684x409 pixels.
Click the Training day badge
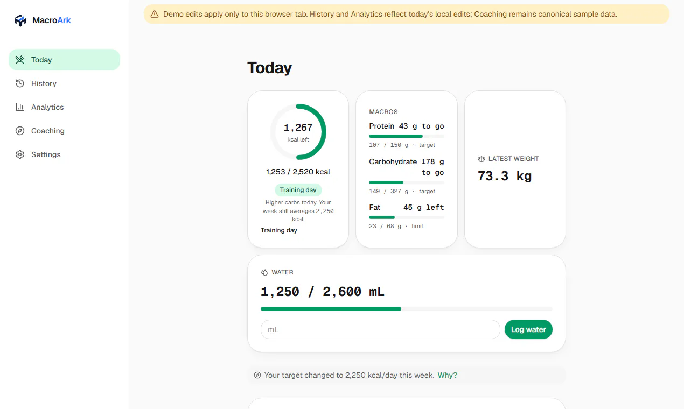pos(298,190)
